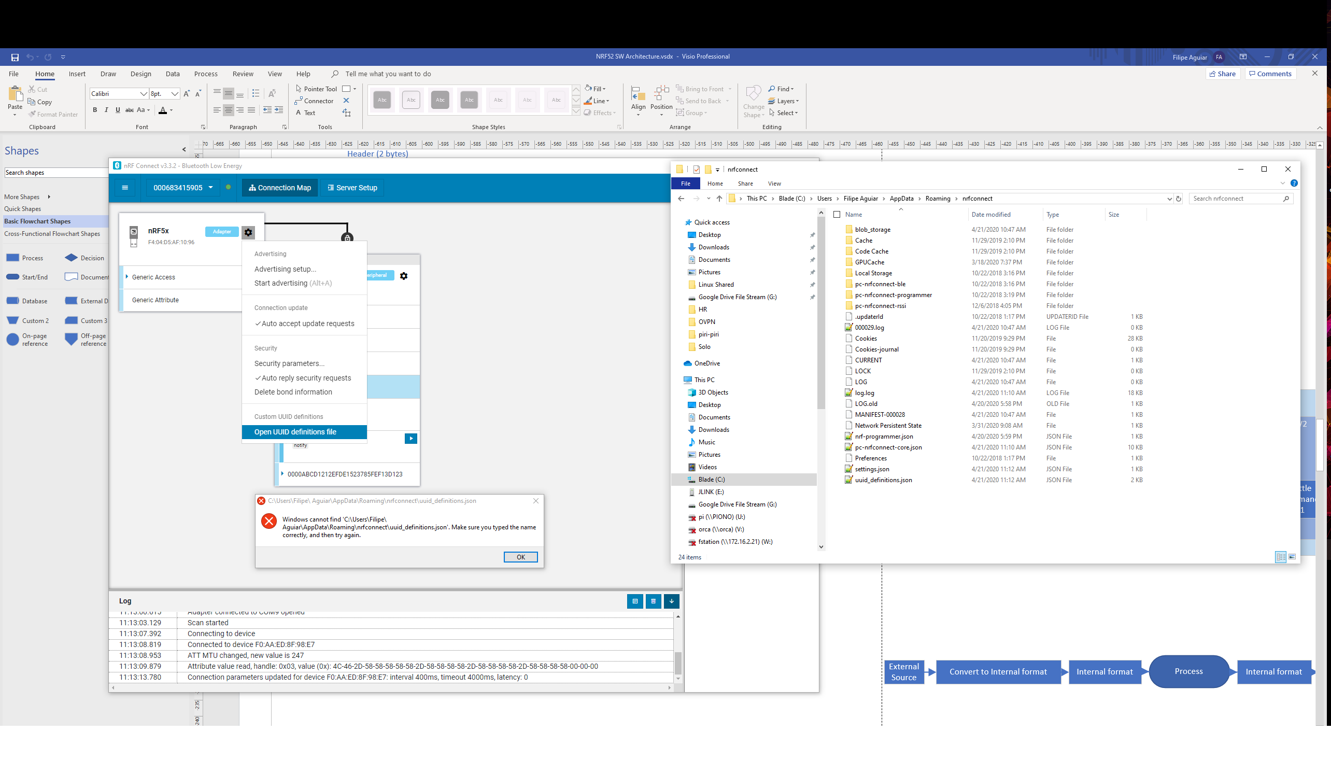Go up one folder in File Explorer

click(719, 199)
